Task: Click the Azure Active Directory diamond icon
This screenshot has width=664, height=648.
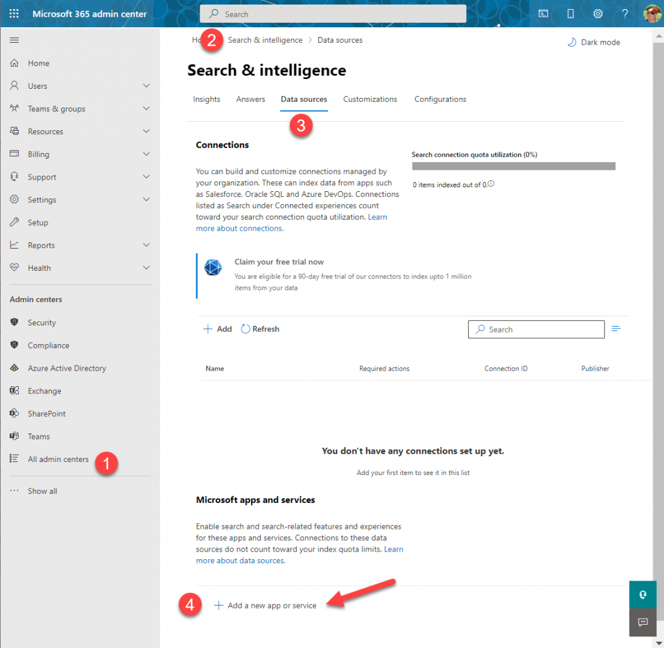Action: [x=14, y=368]
